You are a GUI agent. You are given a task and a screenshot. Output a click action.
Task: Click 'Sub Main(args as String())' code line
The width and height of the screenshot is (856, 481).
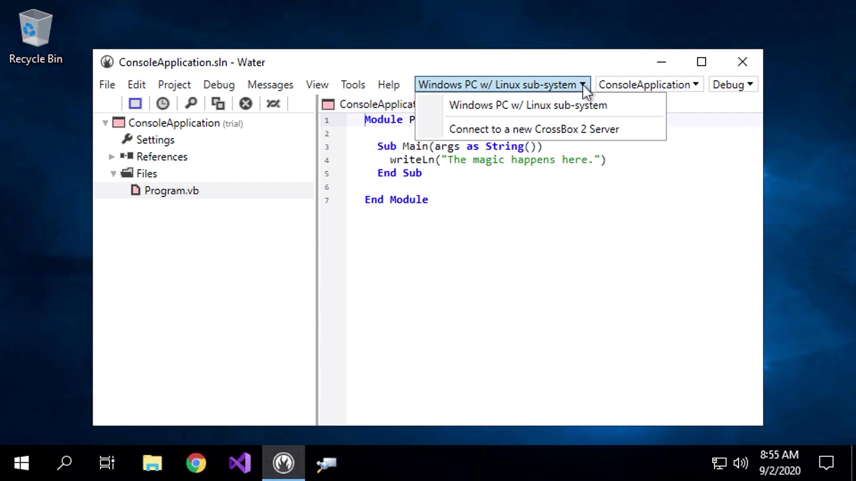(x=460, y=147)
